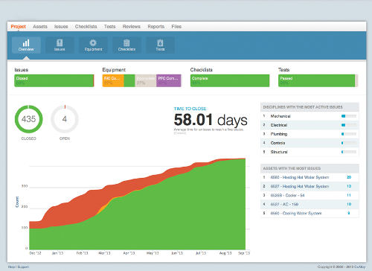Image resolution: width=372 pixels, height=271 pixels.
Task: Click the green Passed tests progress bar
Action: pyautogui.click(x=317, y=80)
